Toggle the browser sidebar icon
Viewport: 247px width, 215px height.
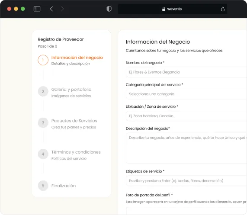37,9
